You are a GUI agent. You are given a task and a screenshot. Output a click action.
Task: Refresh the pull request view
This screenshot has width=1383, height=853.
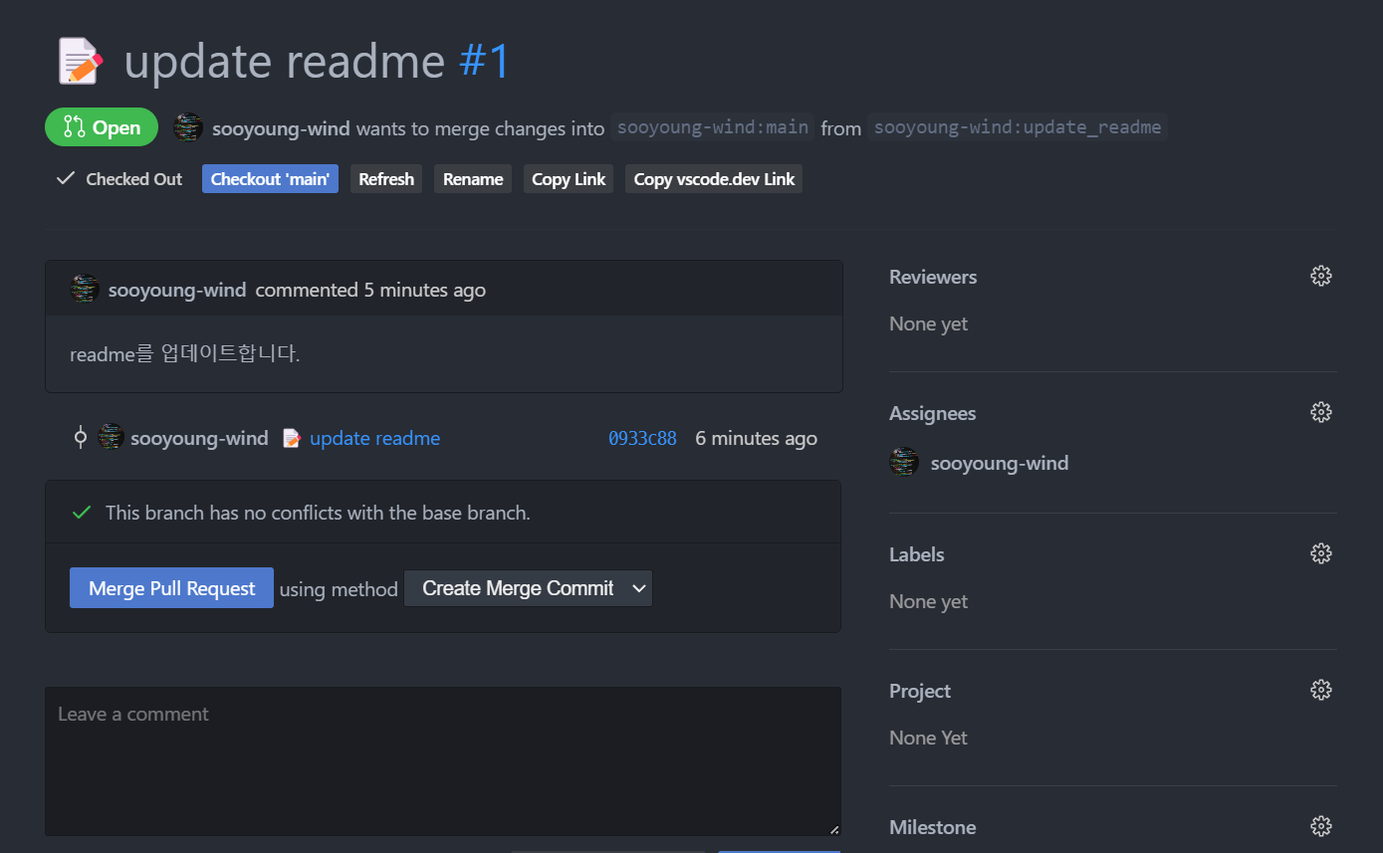coord(386,179)
